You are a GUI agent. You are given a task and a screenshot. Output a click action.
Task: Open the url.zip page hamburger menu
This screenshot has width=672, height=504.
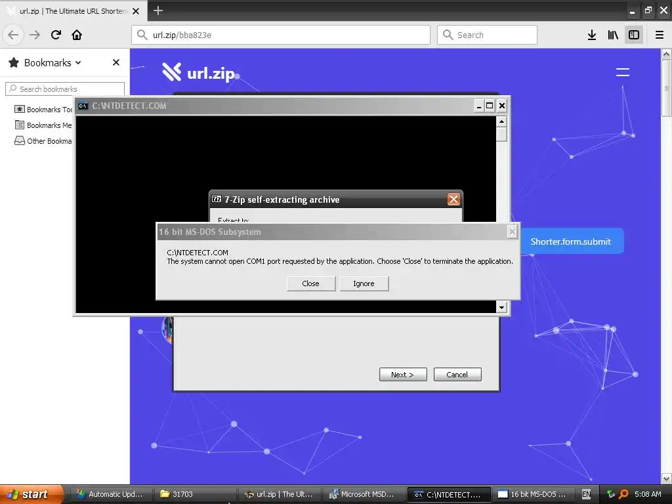[x=623, y=72]
